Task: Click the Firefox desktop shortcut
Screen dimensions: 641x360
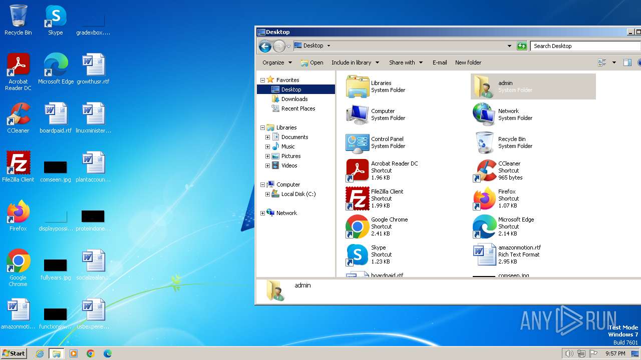Action: [x=18, y=216]
